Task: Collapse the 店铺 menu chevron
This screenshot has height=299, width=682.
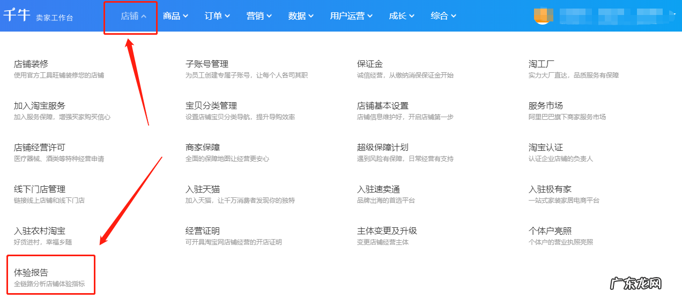Action: click(x=144, y=16)
